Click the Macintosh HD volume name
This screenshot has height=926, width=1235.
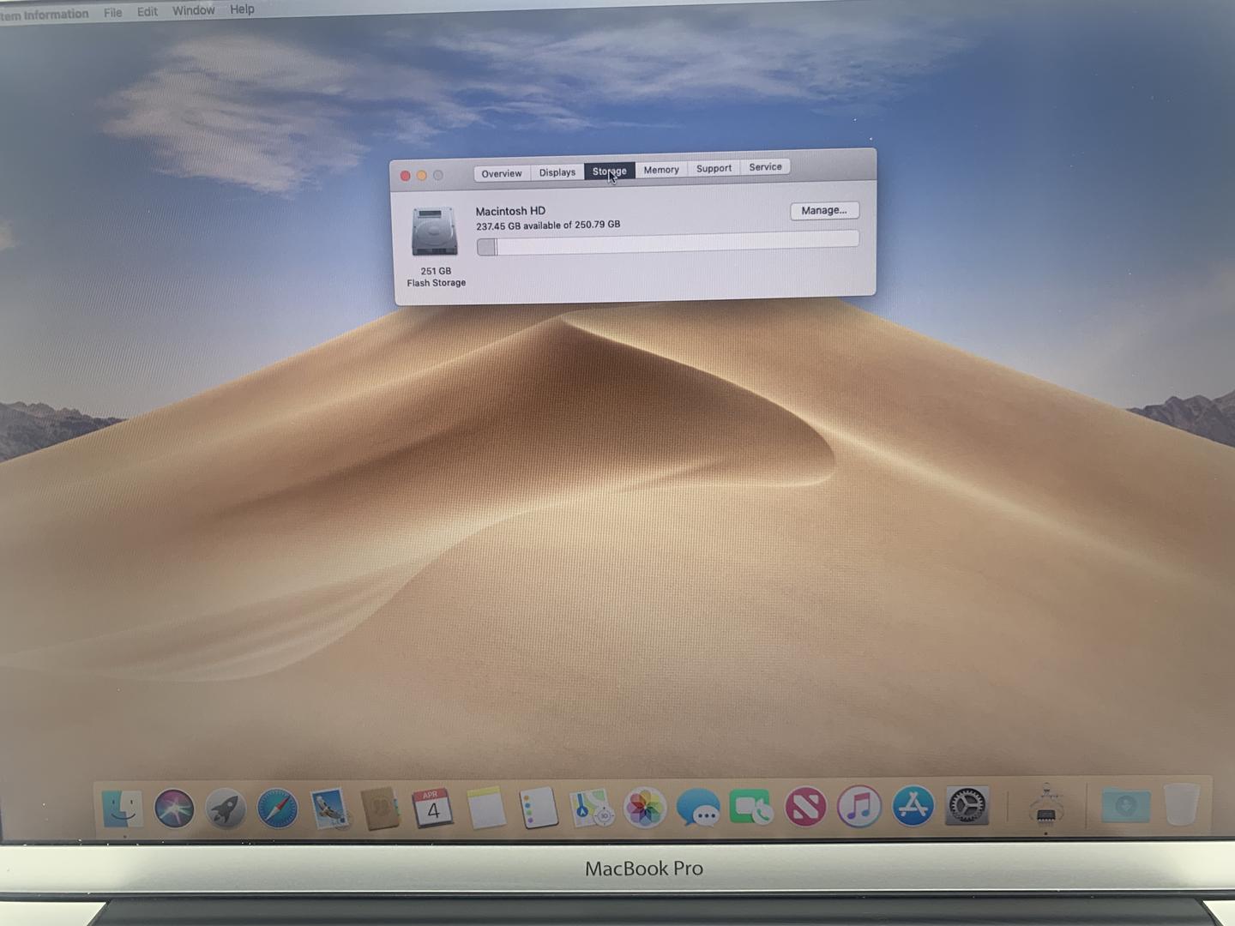[510, 211]
